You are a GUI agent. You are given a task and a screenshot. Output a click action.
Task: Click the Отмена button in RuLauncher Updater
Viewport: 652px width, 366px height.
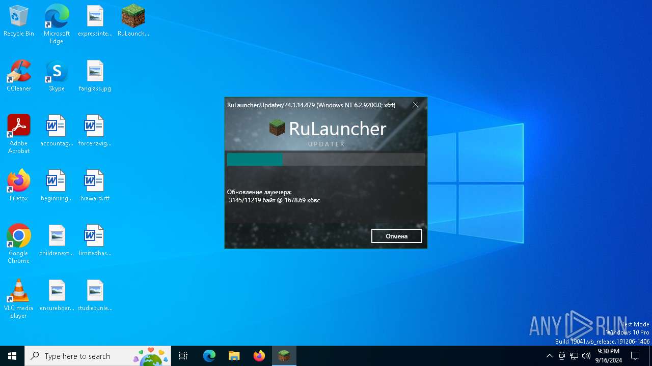tap(397, 236)
